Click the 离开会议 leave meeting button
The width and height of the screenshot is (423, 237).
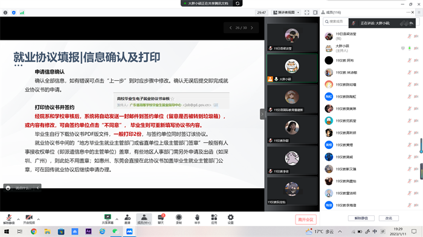click(306, 220)
